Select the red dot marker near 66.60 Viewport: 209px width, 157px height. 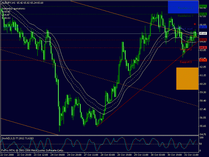pos(195,24)
